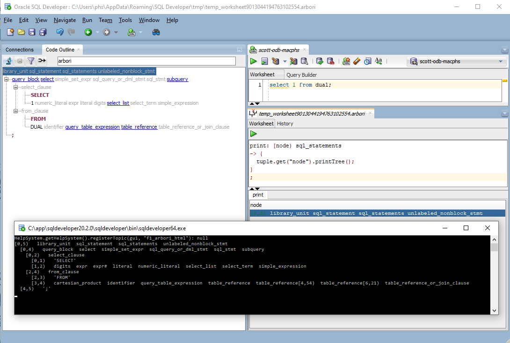Select the print results tab
The height and width of the screenshot is (343, 510).
[x=258, y=195]
